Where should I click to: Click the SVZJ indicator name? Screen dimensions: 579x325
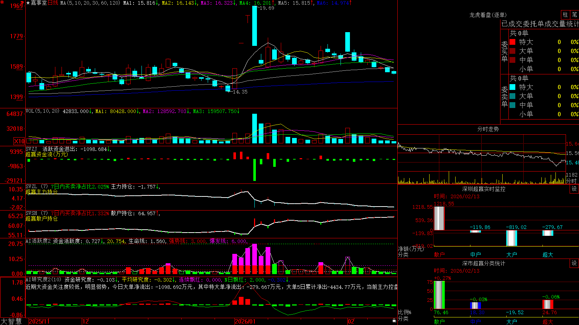(x=31, y=149)
